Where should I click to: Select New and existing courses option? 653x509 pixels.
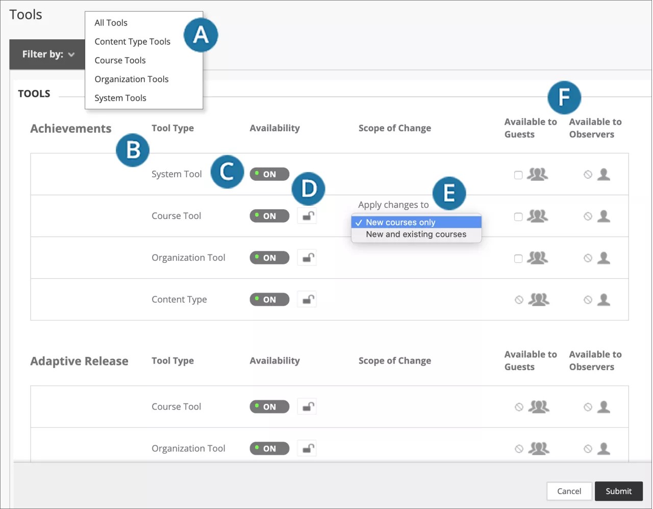416,234
